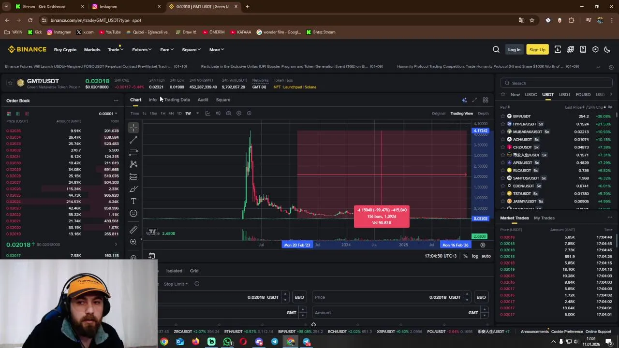The height and width of the screenshot is (348, 619).
Task: Switch to the My Trades tab
Action: point(544,218)
